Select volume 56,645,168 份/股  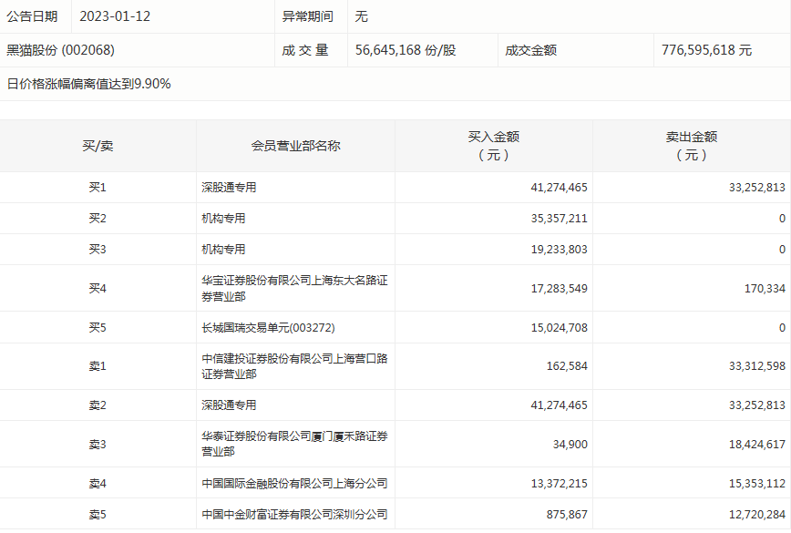pos(406,50)
